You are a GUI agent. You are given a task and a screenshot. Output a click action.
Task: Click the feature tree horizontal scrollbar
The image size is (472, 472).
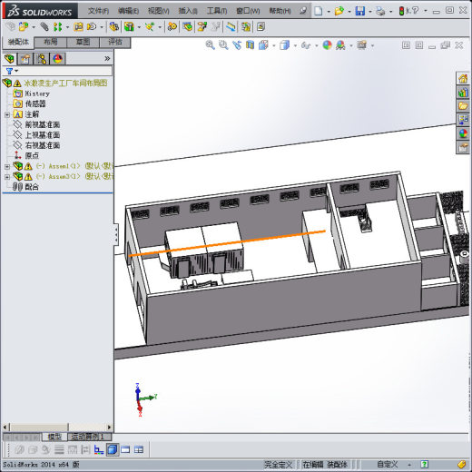click(x=57, y=428)
